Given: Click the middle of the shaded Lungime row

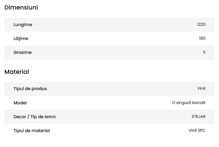Looking at the screenshot, I should pyautogui.click(x=109, y=25).
